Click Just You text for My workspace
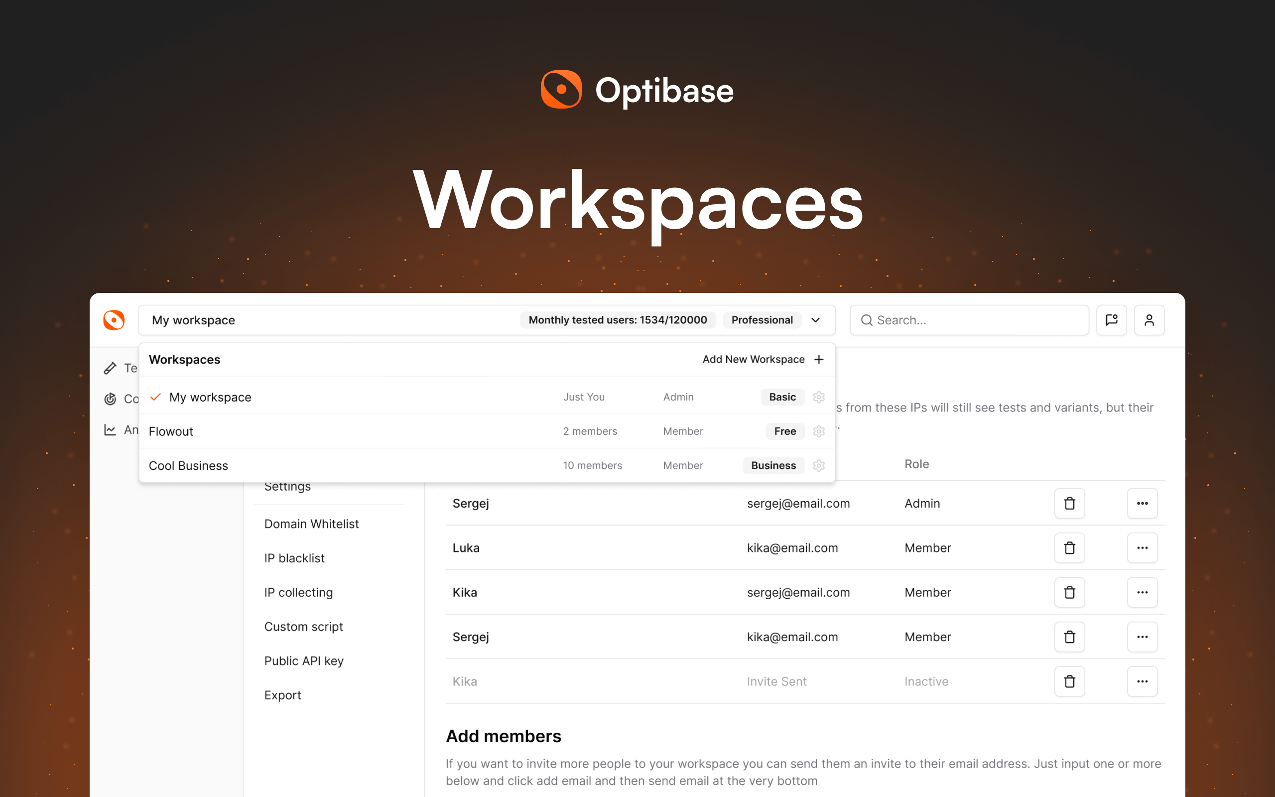Image resolution: width=1275 pixels, height=797 pixels. (584, 397)
